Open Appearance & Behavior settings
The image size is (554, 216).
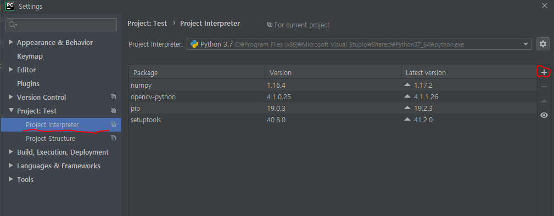pyautogui.click(x=55, y=42)
